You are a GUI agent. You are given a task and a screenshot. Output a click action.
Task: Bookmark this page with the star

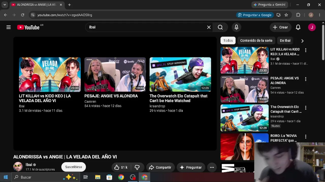click(286, 15)
